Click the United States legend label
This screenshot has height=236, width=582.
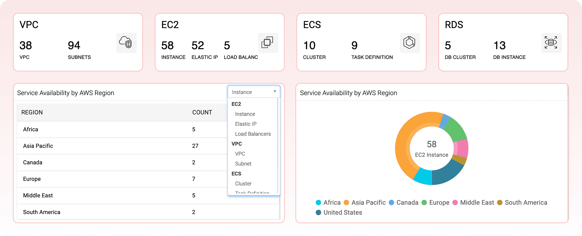tap(343, 212)
